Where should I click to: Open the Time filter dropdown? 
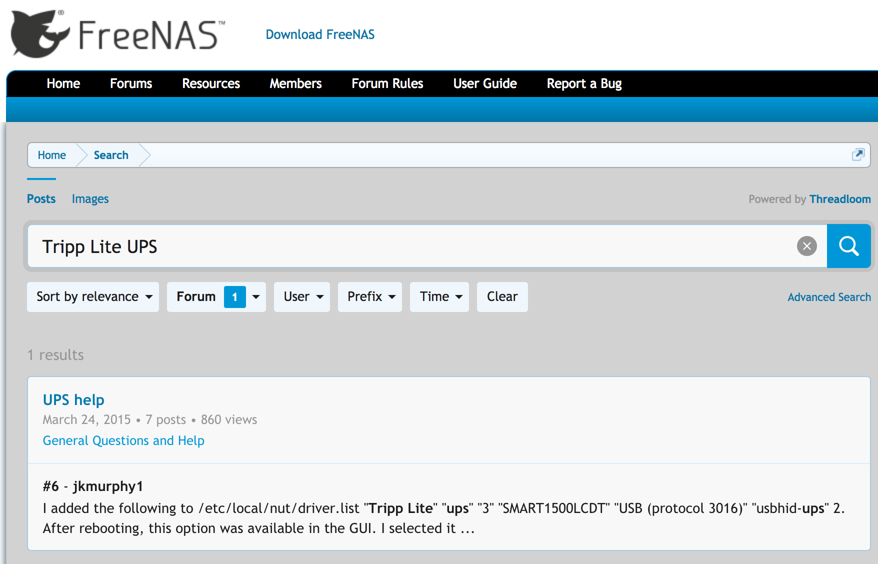[439, 297]
